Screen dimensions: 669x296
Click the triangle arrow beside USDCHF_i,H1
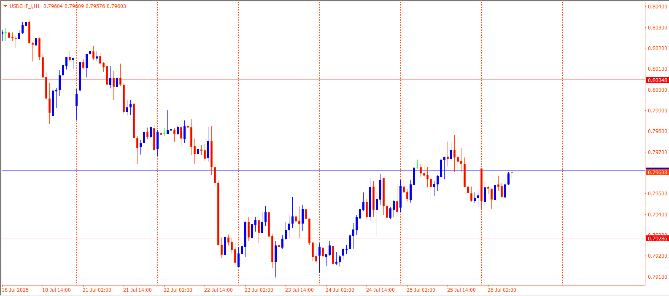tap(5, 6)
